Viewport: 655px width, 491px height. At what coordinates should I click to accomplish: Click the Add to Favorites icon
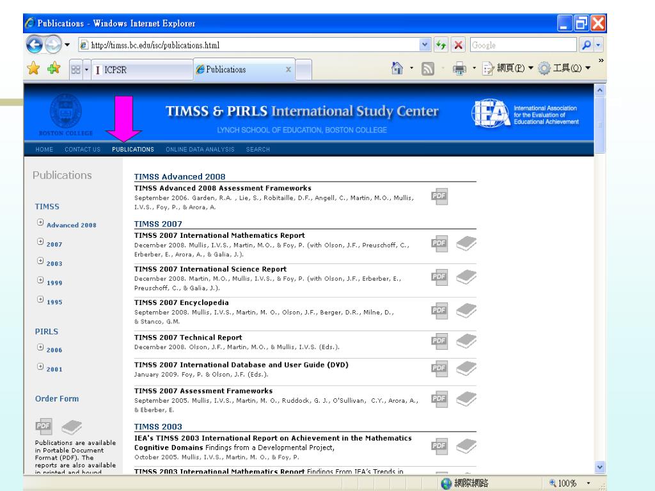tap(54, 68)
